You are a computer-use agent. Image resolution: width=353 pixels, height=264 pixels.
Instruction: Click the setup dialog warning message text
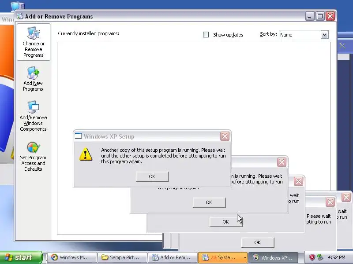pos(163,156)
